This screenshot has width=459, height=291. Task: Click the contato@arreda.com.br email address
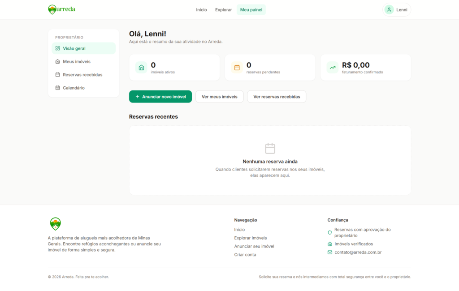pyautogui.click(x=358, y=252)
